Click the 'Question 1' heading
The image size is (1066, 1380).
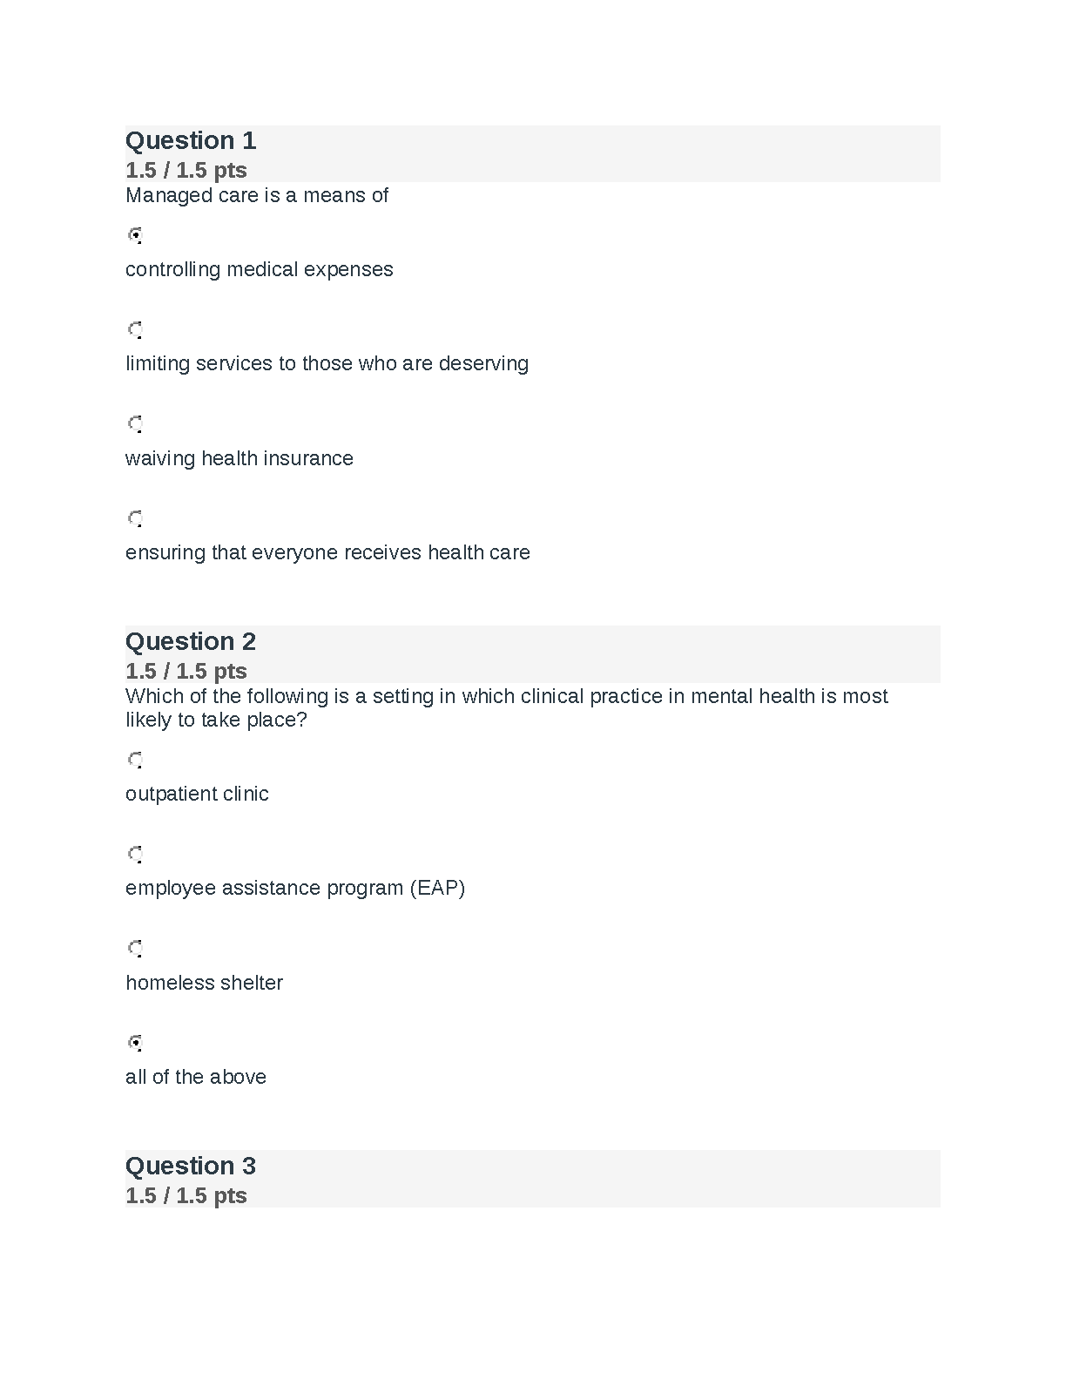[191, 140]
